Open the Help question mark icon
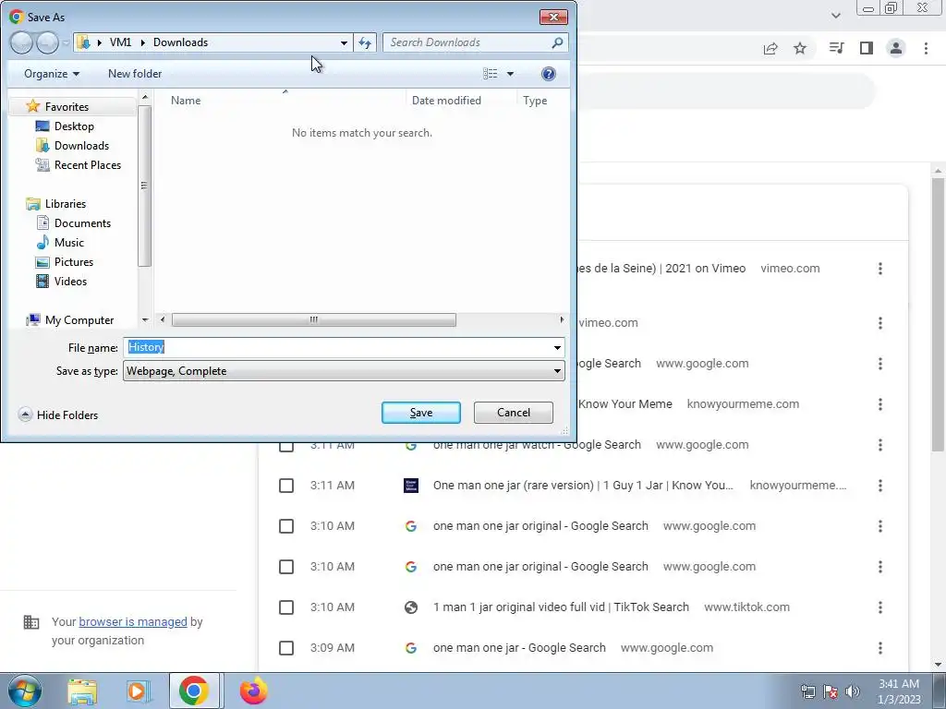 tap(549, 74)
